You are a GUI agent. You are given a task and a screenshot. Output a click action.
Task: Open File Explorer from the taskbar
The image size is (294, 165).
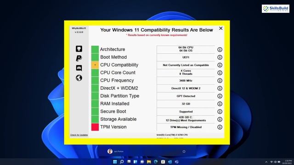click(149, 162)
